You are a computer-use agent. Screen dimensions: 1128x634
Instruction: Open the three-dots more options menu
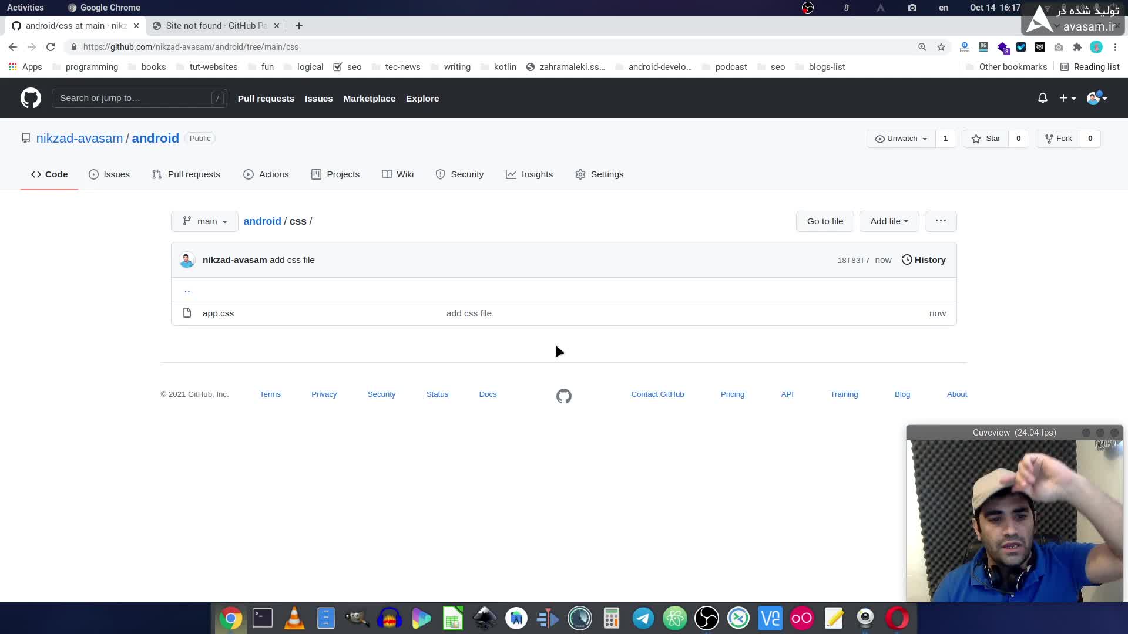tap(940, 221)
